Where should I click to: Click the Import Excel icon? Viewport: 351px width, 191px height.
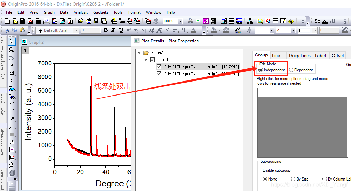point(137,21)
